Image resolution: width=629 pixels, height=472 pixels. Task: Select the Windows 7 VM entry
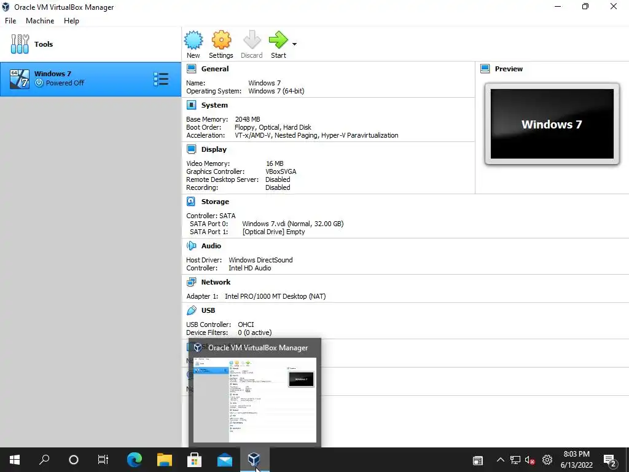pyautogui.click(x=91, y=79)
